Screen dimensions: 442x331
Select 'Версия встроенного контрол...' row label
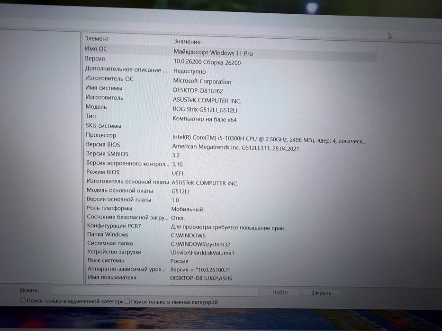(128, 163)
